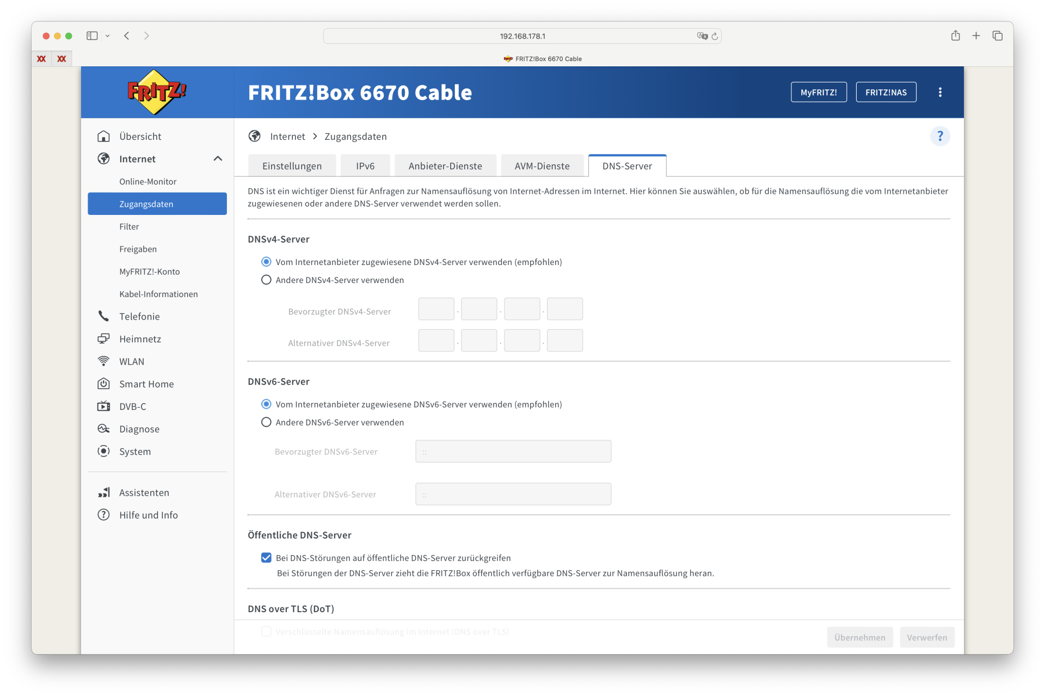Go forward with Safari forward arrow

(146, 36)
